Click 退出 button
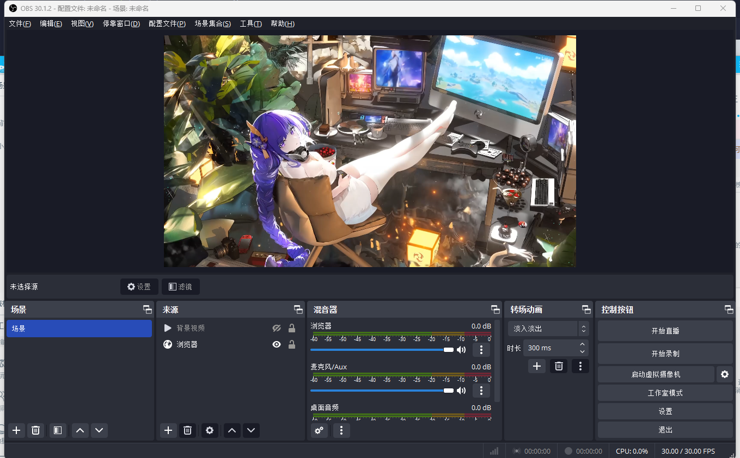 point(665,430)
